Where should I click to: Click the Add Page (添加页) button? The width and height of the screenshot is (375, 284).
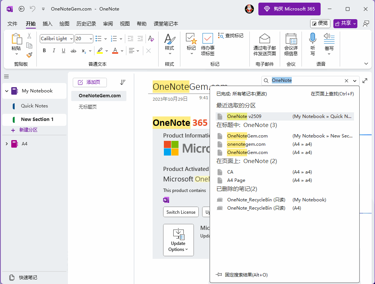click(x=90, y=82)
